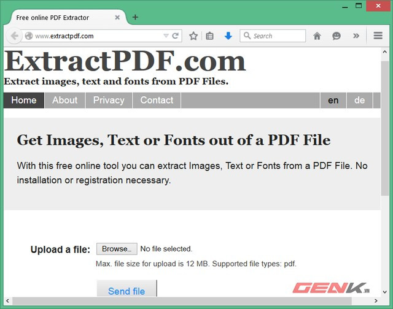Click the 'Get Images, Text or Fonts' heading
This screenshot has height=309, width=393.
click(174, 140)
